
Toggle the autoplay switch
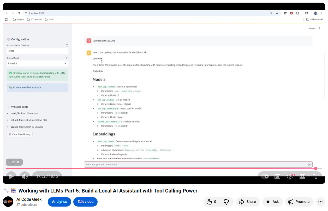tap(265, 177)
